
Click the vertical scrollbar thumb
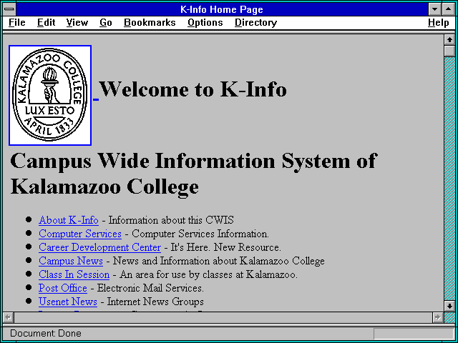(449, 51)
